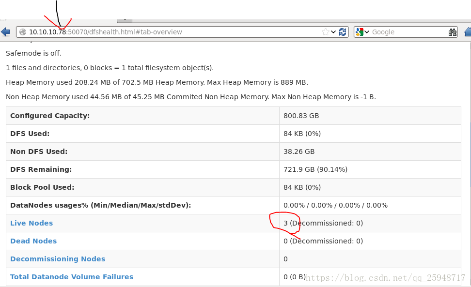This screenshot has width=471, height=287.
Task: Click the Google search engine logo
Action: [359, 32]
